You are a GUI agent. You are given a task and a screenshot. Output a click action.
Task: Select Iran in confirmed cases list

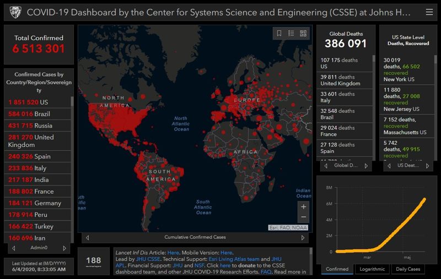point(37,238)
